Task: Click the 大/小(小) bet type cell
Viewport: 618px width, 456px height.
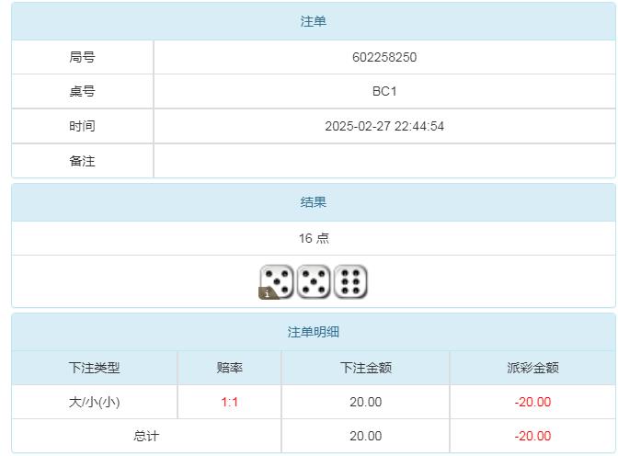Action: click(x=95, y=402)
